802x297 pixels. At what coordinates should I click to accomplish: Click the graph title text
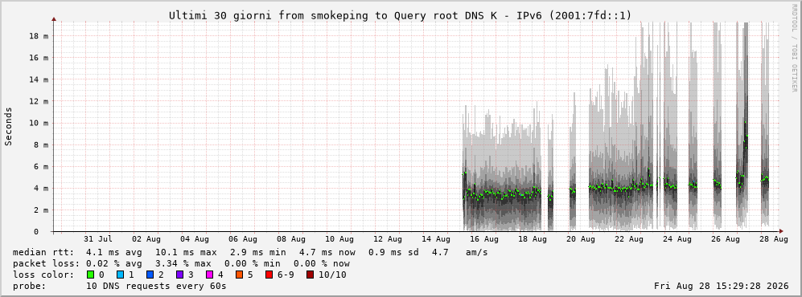coord(401,16)
